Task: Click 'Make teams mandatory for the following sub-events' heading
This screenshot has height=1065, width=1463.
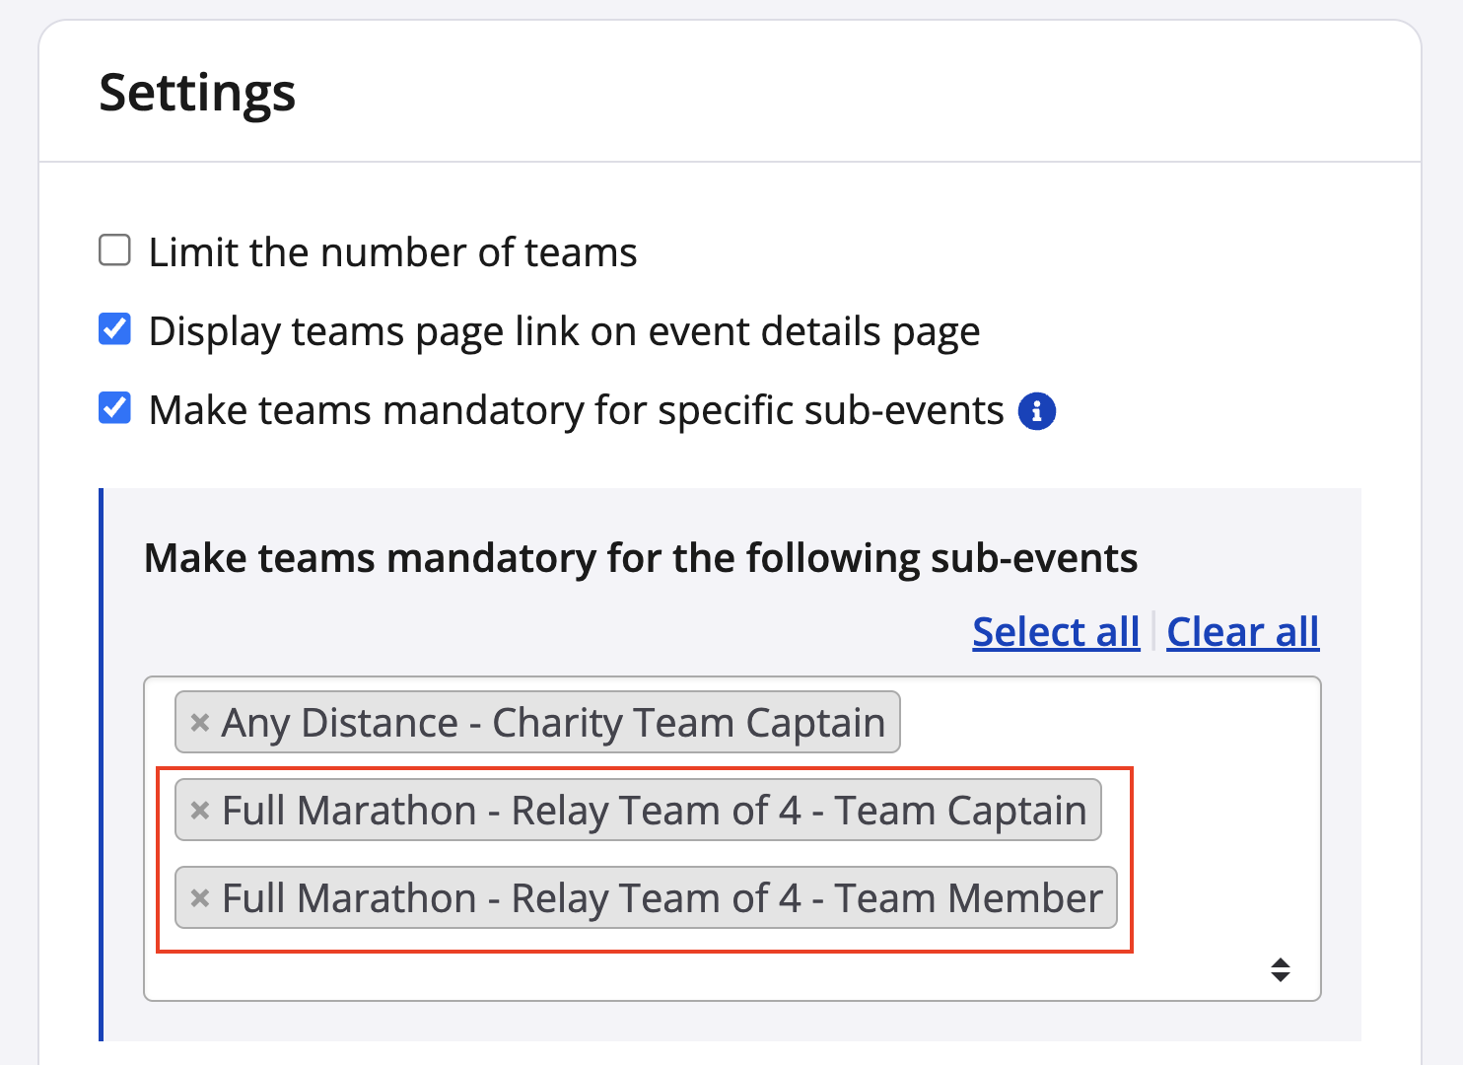Action: tap(641, 558)
